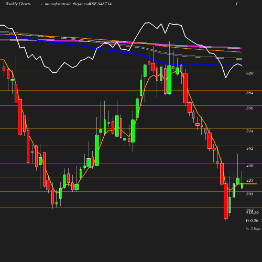
Task: Click the 'BSE 543714' symbol label
Action: click(101, 4)
